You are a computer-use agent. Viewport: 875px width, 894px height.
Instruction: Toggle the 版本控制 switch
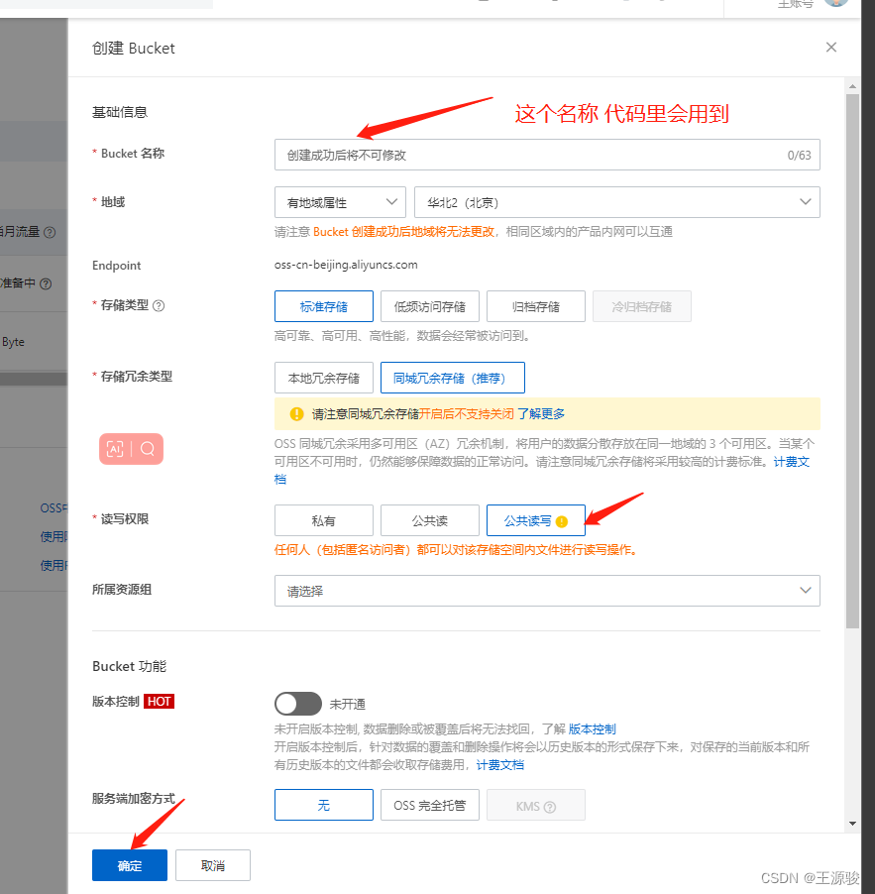coord(297,704)
